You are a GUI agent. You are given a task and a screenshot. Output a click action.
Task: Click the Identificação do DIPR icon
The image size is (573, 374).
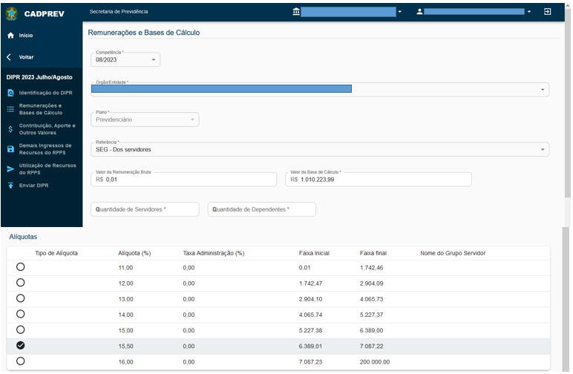coord(10,93)
